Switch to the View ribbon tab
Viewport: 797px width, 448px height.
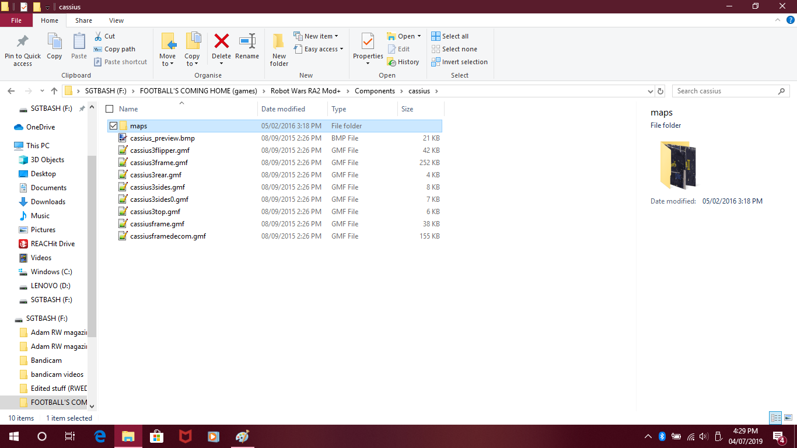[116, 20]
